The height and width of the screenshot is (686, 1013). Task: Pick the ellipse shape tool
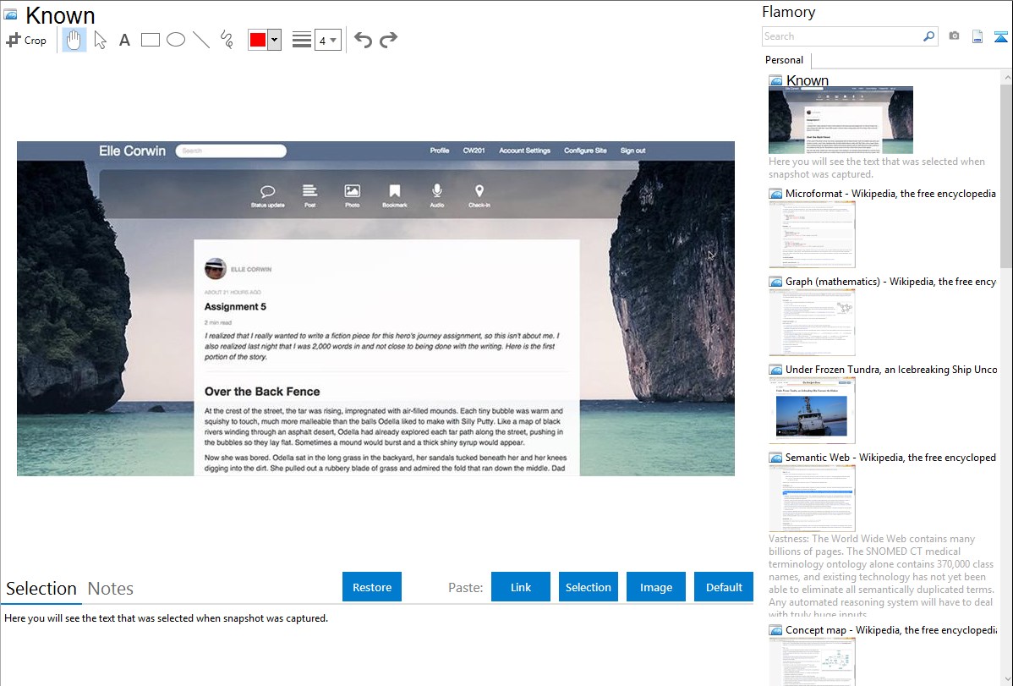pos(176,40)
